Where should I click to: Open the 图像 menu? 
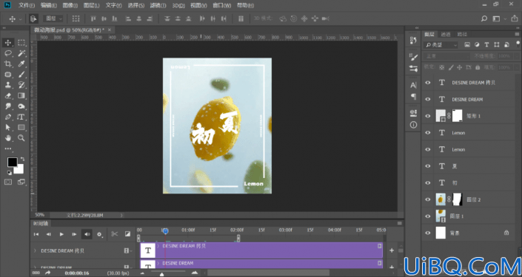70,5
